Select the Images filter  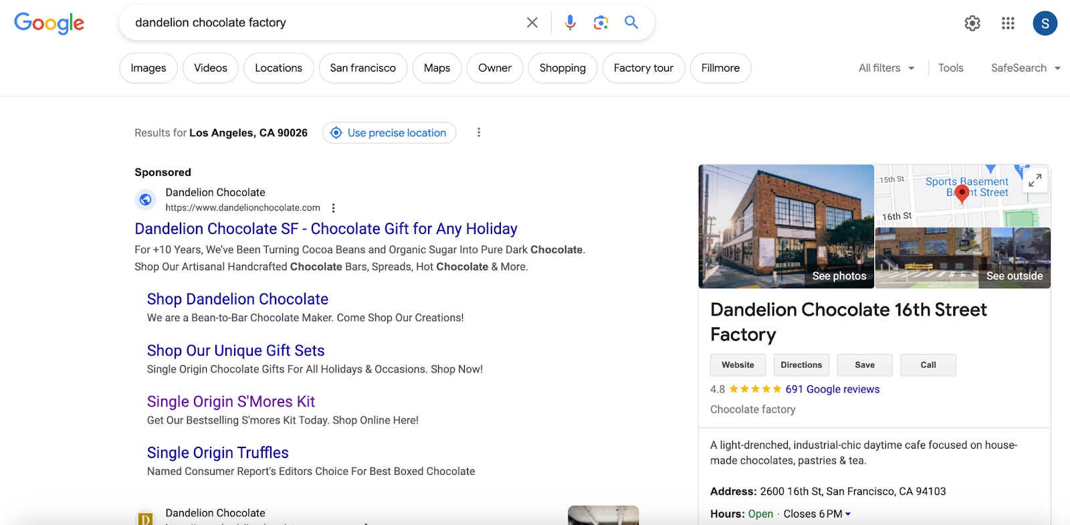click(x=148, y=68)
